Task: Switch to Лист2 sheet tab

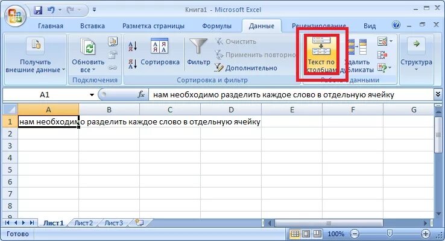Action: (83, 223)
